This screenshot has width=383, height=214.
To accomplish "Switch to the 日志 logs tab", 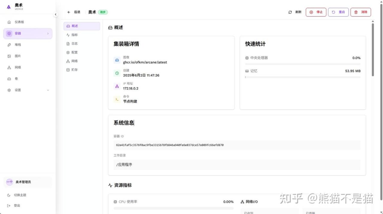I will tap(82, 43).
